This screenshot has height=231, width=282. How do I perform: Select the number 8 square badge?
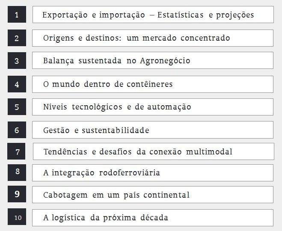17,172
